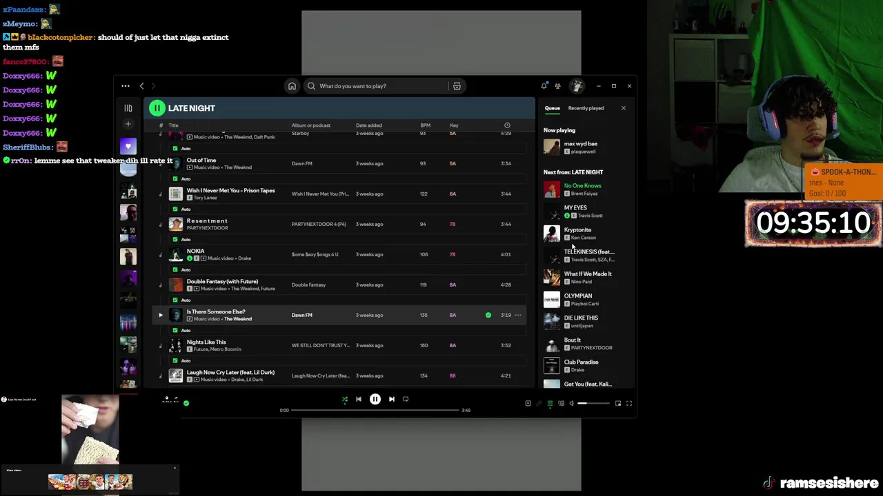Adjust the volume slider
The height and width of the screenshot is (496, 883).
coord(594,403)
